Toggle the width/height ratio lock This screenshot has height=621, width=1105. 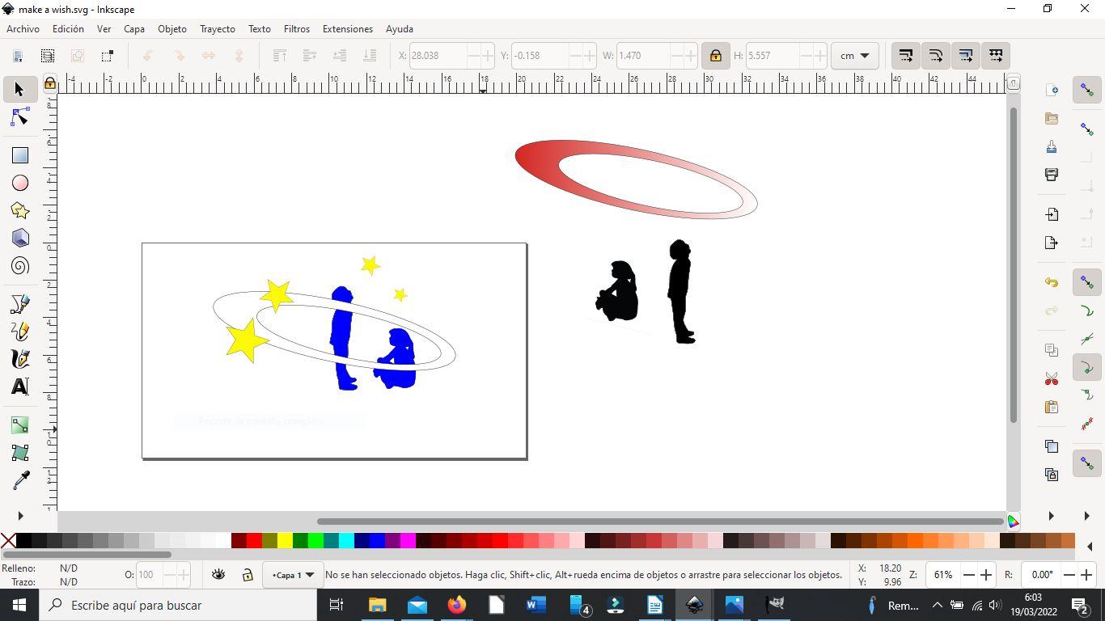point(715,56)
